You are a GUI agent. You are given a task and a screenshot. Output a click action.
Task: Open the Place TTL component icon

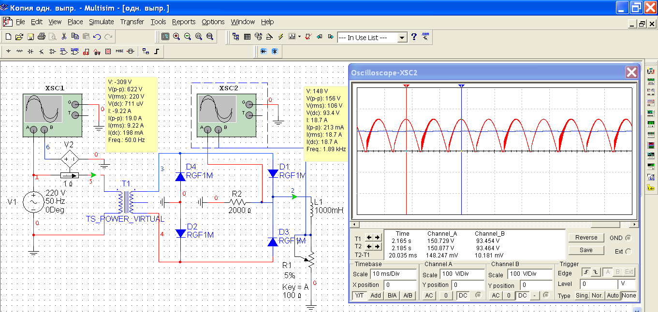pyautogui.click(x=64, y=51)
